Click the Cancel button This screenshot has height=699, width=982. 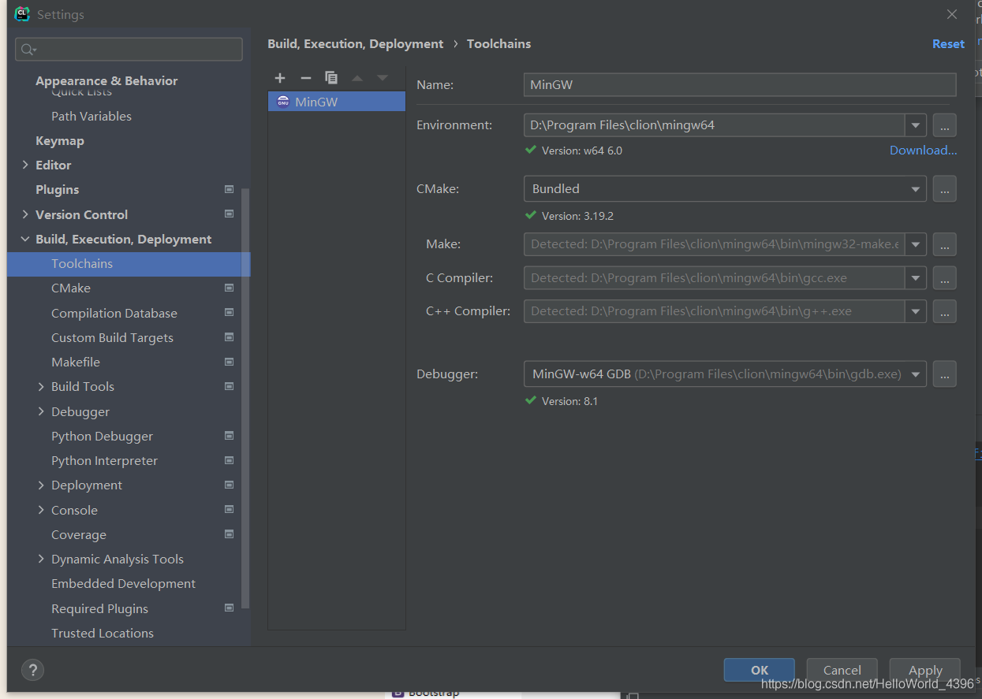coord(842,670)
